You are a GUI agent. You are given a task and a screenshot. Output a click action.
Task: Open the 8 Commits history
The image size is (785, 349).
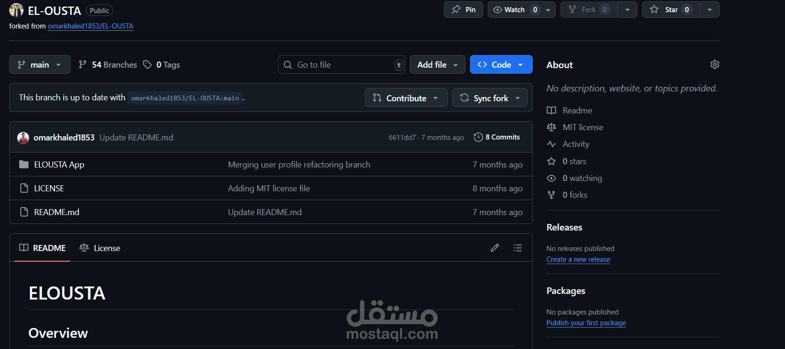coord(497,137)
